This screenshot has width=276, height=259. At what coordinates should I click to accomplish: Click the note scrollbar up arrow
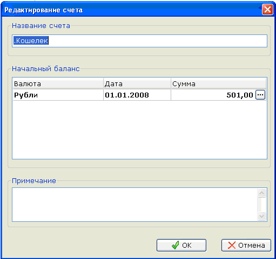coord(262,193)
